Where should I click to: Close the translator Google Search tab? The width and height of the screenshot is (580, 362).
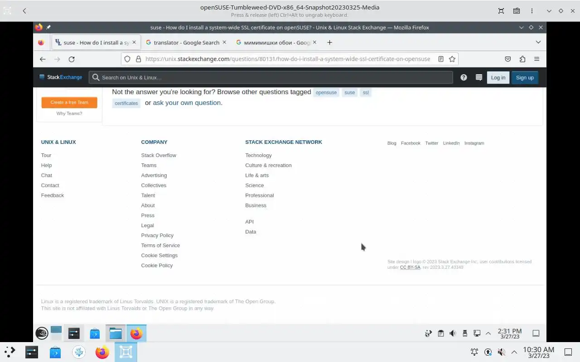point(224,42)
